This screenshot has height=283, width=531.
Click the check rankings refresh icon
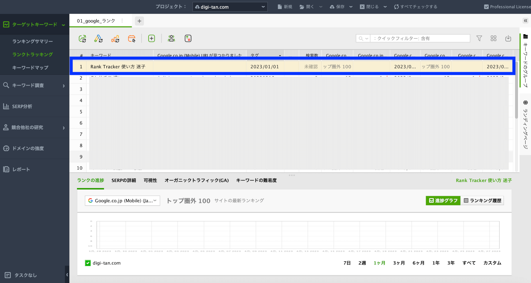[82, 39]
